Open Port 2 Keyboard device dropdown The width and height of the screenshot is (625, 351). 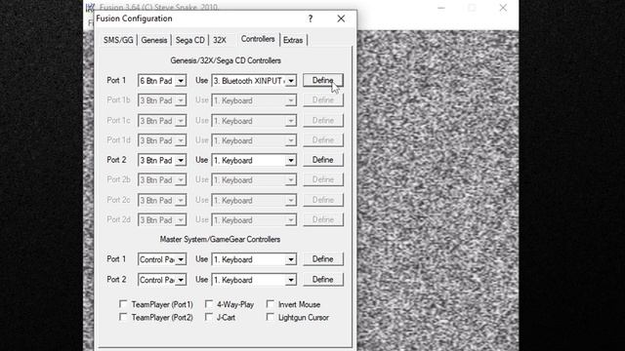[254, 160]
